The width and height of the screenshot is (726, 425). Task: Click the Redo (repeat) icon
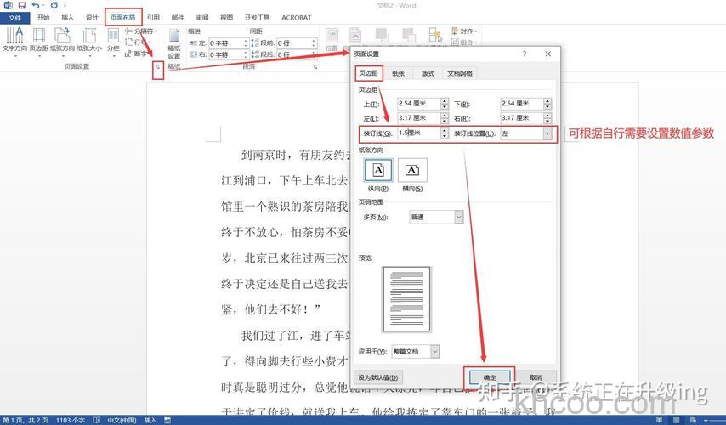54,5
